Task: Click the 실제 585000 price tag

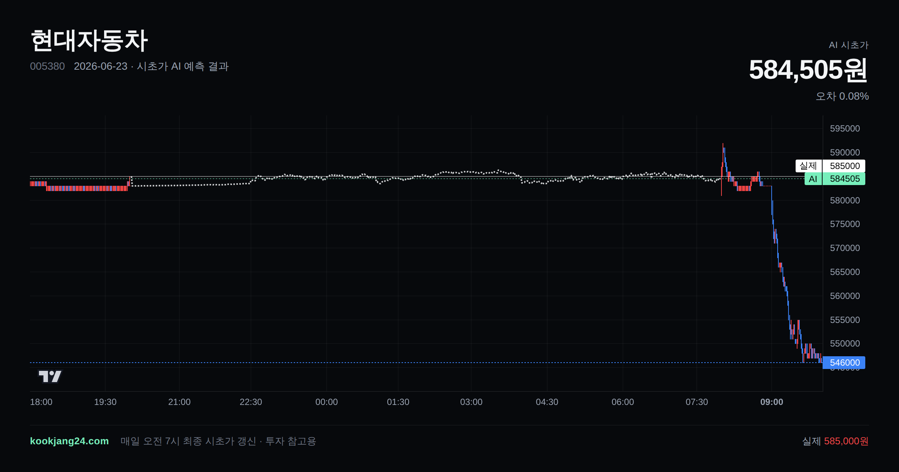Action: pos(830,166)
